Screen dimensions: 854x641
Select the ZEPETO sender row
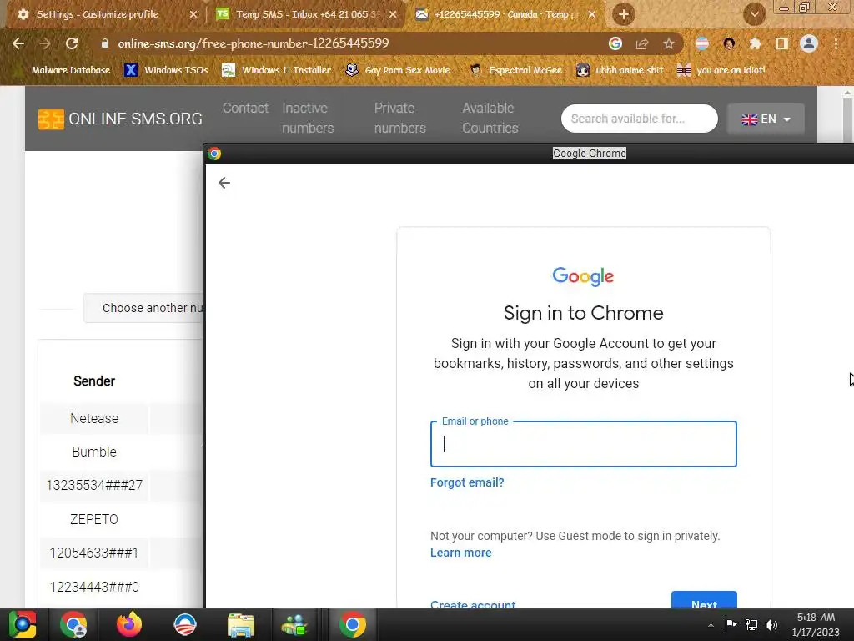coord(94,519)
